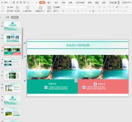Image resolution: width=132 pixels, height=122 pixels.
Task: Toggle Subscript formatting
Action: (x=86, y=11)
